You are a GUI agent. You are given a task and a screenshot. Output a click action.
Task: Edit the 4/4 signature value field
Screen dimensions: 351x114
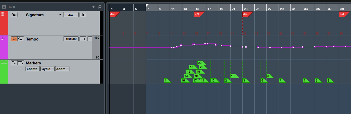click(71, 15)
